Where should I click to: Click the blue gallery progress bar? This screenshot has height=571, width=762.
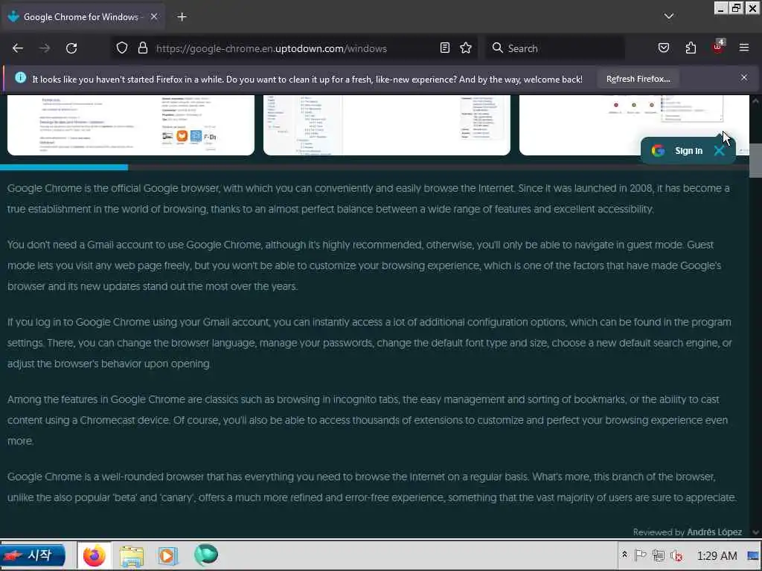click(x=64, y=167)
